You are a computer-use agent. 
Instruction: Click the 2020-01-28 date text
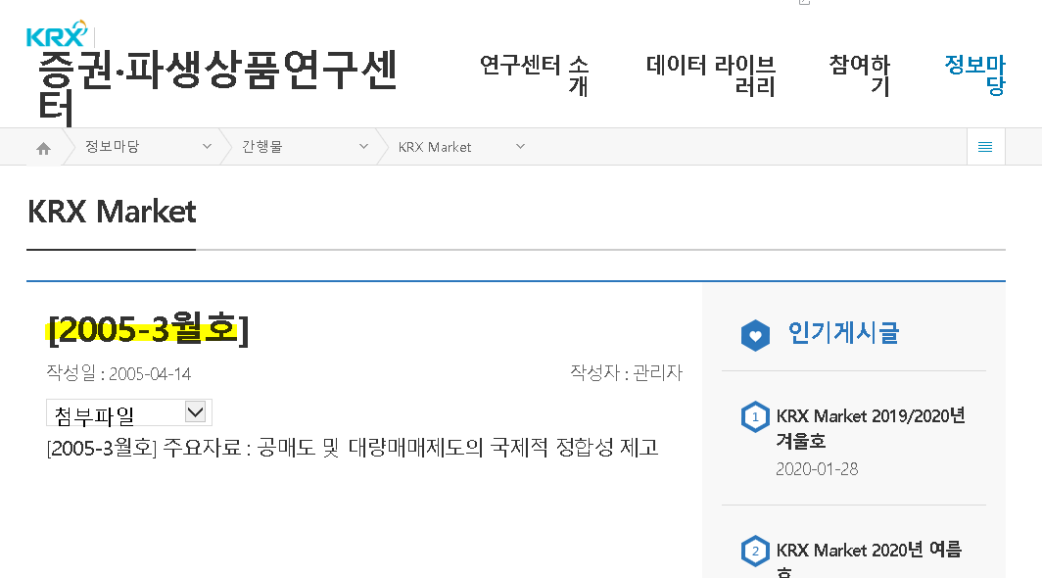click(x=817, y=469)
